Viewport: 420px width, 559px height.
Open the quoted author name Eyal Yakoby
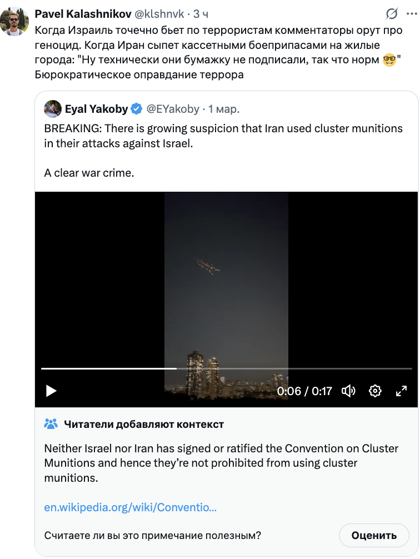tap(96, 109)
